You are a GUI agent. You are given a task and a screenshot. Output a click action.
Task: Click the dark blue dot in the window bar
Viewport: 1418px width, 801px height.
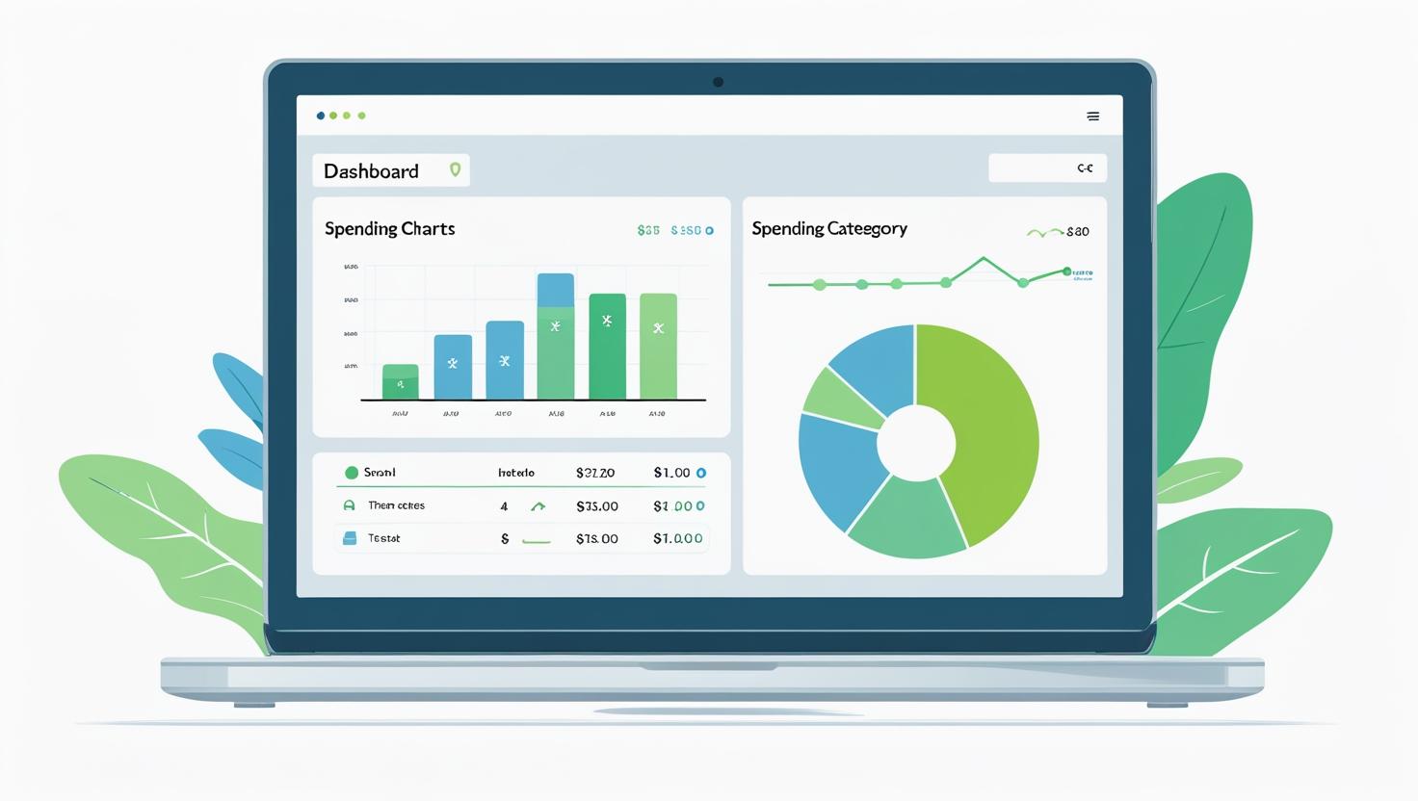pyautogui.click(x=321, y=116)
